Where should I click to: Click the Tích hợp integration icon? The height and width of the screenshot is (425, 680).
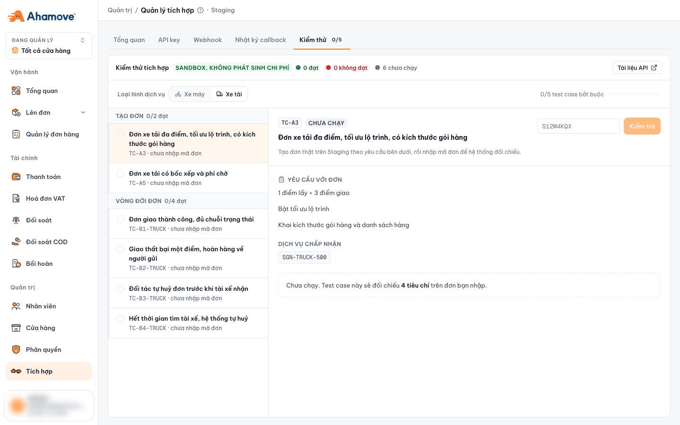(x=16, y=371)
